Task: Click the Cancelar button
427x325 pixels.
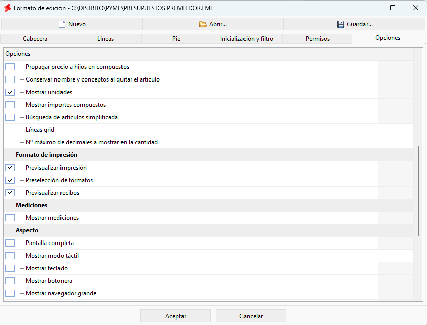Action: pyautogui.click(x=251, y=316)
